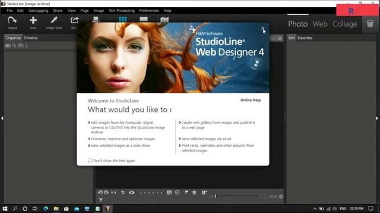Switch to thumbnail grid view icon

click(123, 20)
